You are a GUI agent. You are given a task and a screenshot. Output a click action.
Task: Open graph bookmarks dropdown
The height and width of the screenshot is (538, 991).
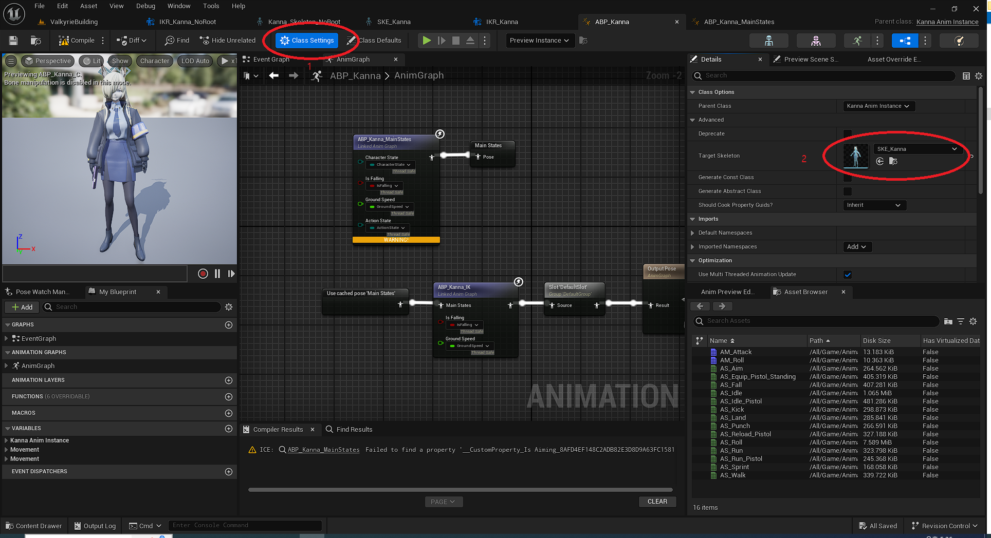(x=251, y=75)
